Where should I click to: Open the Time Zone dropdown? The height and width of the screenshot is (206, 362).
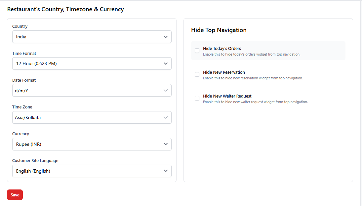pos(92,117)
